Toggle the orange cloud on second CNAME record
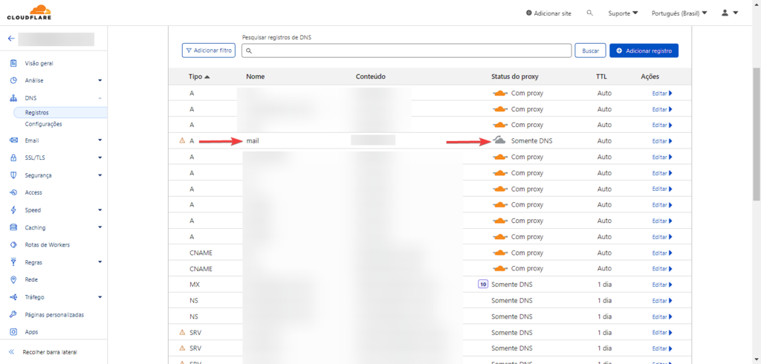Viewport: 761px width, 364px height. click(500, 268)
